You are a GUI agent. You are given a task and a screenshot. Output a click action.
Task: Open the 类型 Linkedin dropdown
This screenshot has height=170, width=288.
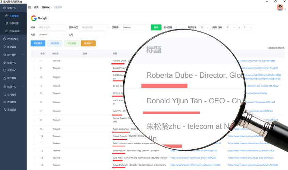point(51,35)
